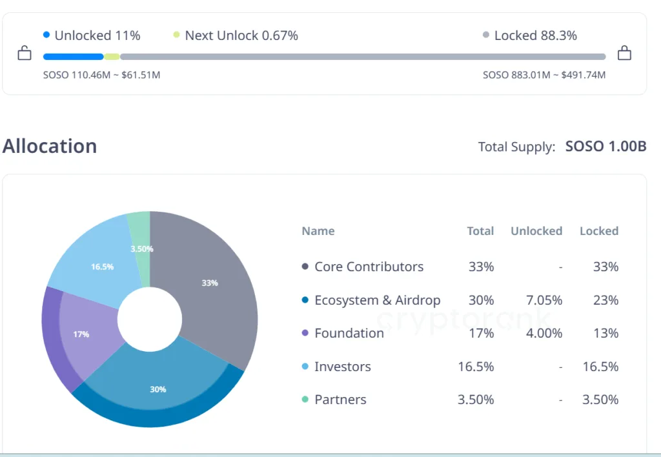Click the SOSO 110.46M ~ $61.51M label

pos(101,75)
